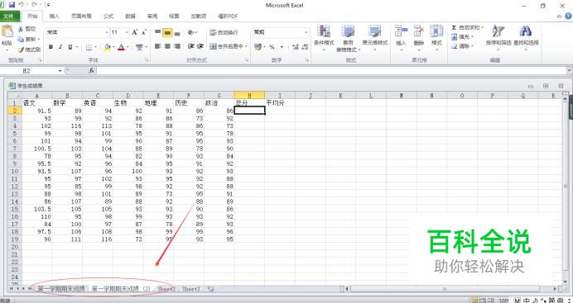The height and width of the screenshot is (303, 573).
Task: Toggle Align Text Left
Action: coord(157,46)
